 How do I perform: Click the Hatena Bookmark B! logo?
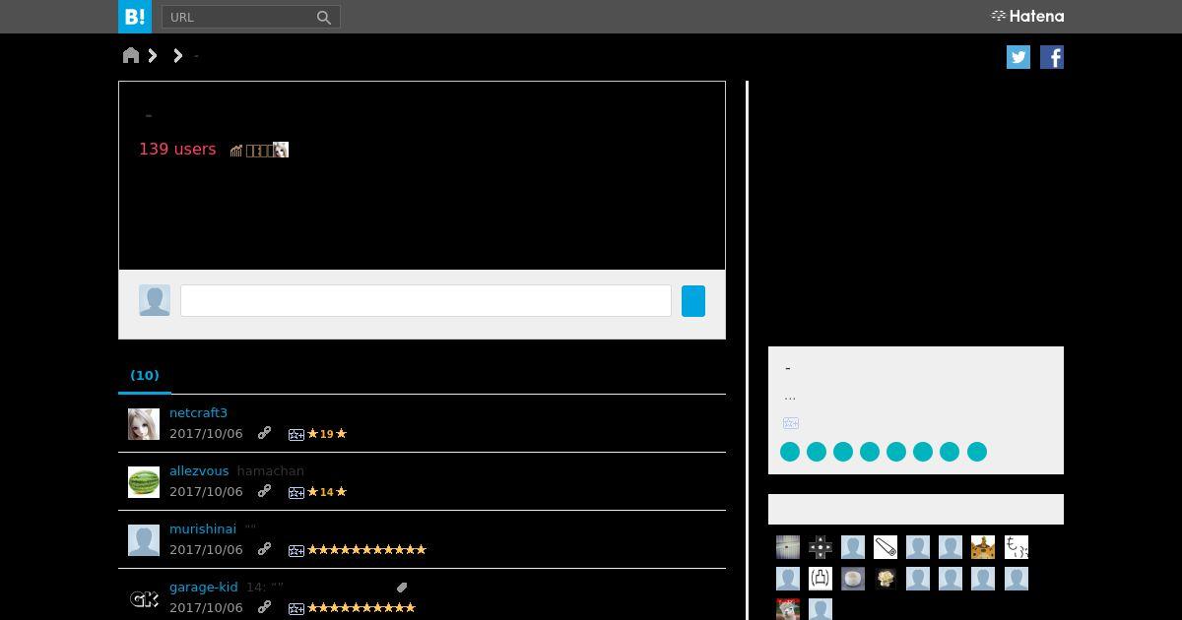(x=135, y=17)
